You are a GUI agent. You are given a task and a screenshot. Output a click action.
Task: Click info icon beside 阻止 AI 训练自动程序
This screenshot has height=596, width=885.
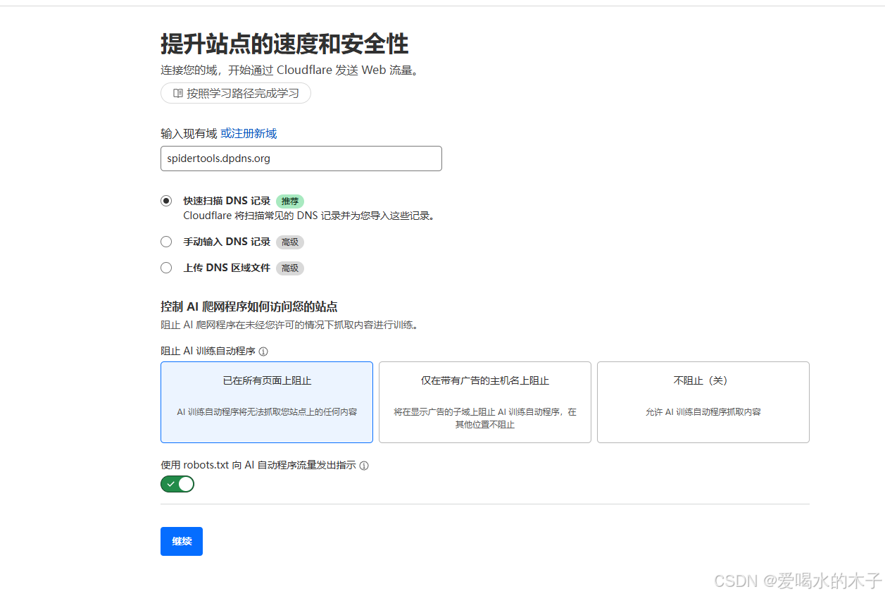tap(263, 351)
